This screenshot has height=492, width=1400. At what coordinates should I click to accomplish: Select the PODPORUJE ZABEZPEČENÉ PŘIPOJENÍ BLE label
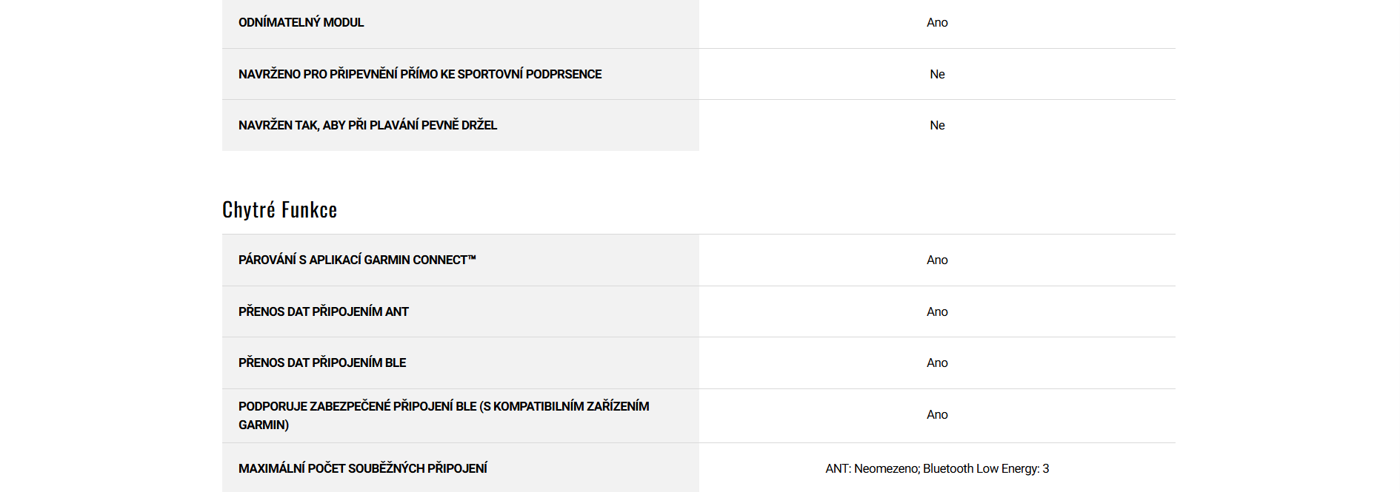[x=443, y=406]
